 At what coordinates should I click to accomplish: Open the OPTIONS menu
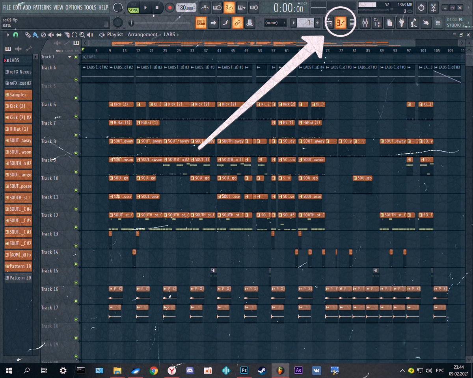[x=74, y=7]
